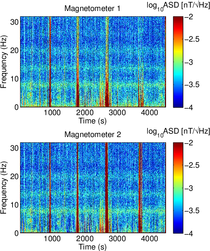The image size is (210, 251).
Task: Click the bottom plot's Frequency (Hz) axis label
Action: [x=4, y=188]
